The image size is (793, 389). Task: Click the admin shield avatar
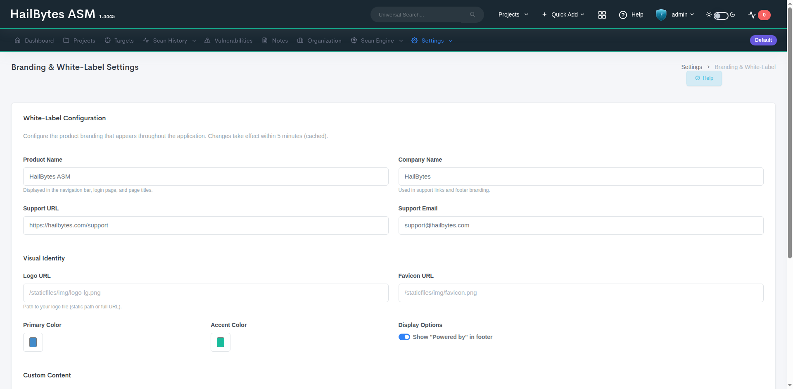tap(661, 15)
